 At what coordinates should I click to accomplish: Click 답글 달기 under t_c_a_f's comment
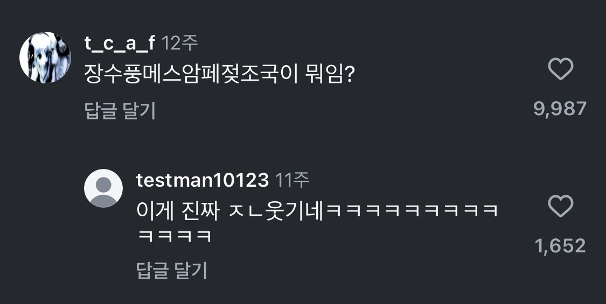click(120, 111)
